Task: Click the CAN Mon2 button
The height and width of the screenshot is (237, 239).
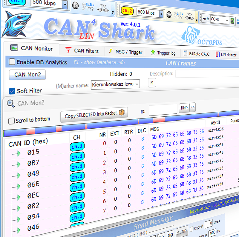Action: [x=27, y=75]
